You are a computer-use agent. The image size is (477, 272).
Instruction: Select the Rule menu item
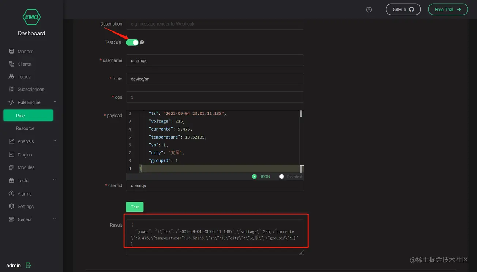[28, 116]
